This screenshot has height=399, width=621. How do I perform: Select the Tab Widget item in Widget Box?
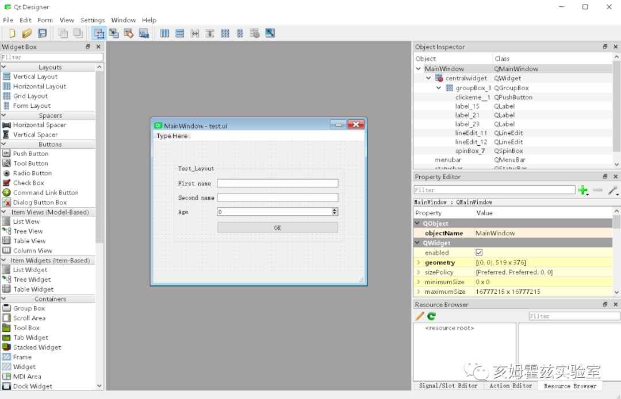tap(30, 338)
